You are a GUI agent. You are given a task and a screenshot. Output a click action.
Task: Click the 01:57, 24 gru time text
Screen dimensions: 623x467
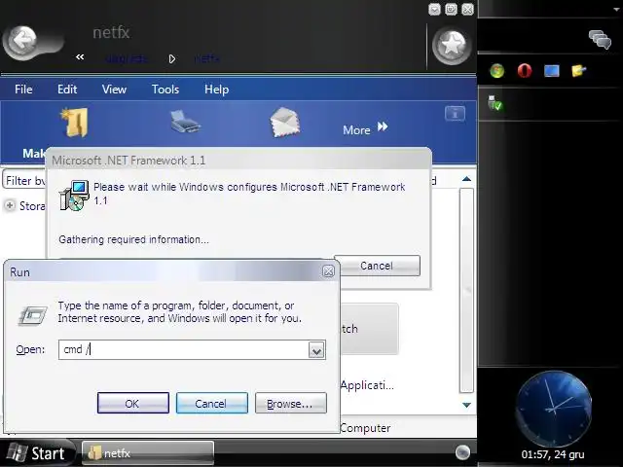(x=553, y=454)
